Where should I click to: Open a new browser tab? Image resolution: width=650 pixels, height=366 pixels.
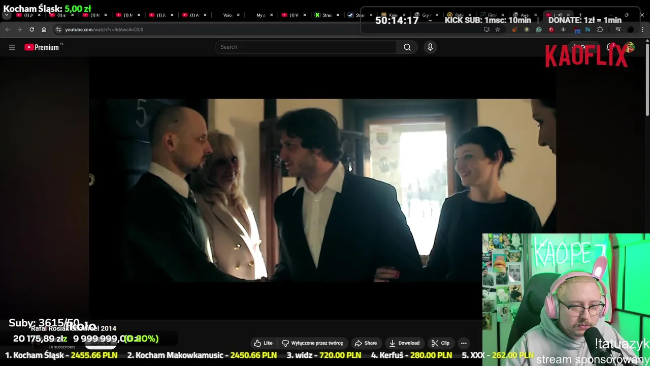pyautogui.click(x=580, y=15)
